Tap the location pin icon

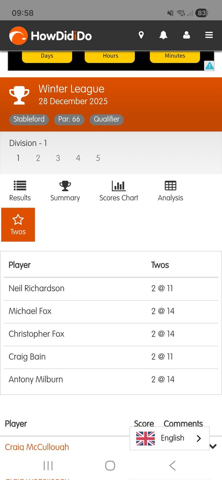tap(141, 35)
